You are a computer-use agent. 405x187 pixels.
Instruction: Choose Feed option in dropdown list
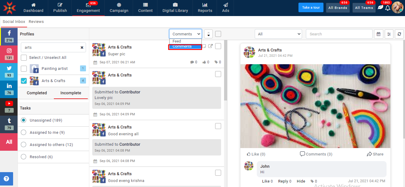tap(177, 41)
